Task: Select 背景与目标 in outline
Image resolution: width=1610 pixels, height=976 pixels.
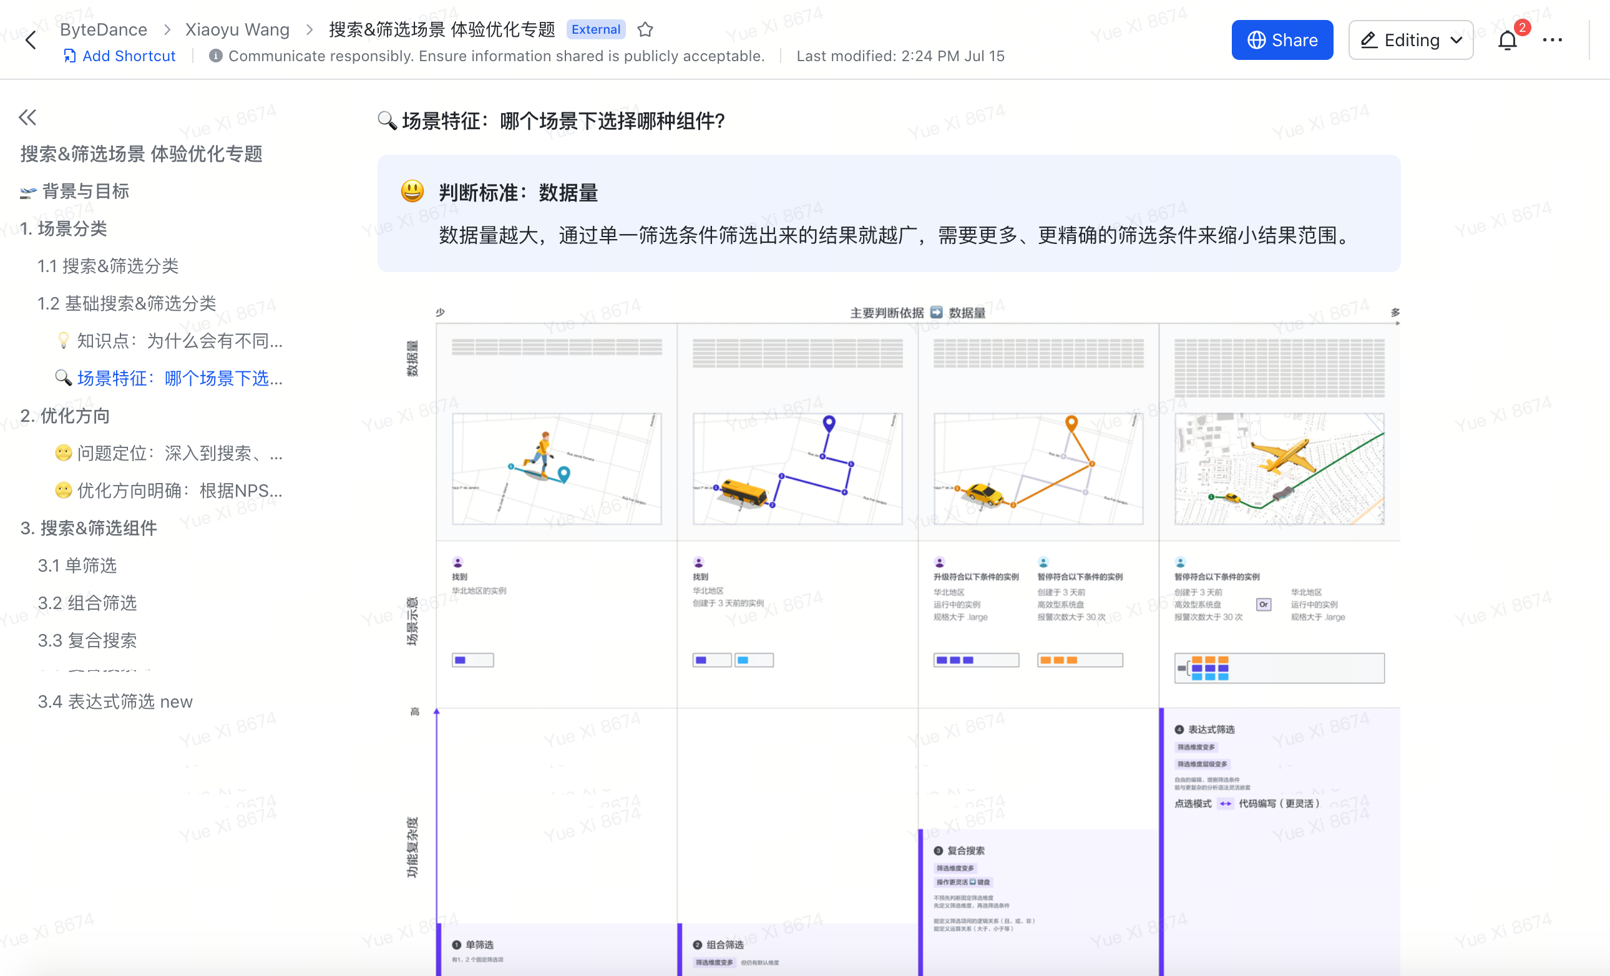Action: point(85,192)
